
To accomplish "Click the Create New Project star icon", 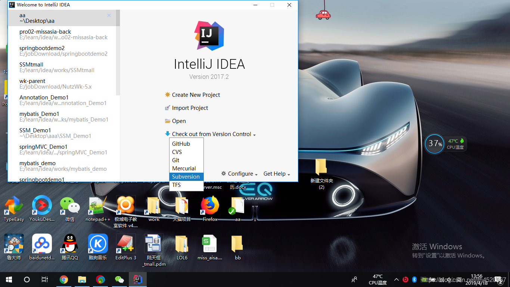I will (x=168, y=95).
